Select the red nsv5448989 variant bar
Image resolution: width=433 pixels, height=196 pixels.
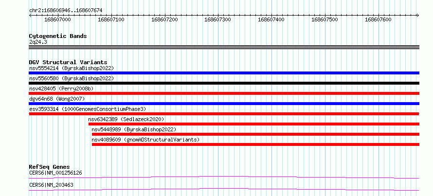[x=256, y=134]
